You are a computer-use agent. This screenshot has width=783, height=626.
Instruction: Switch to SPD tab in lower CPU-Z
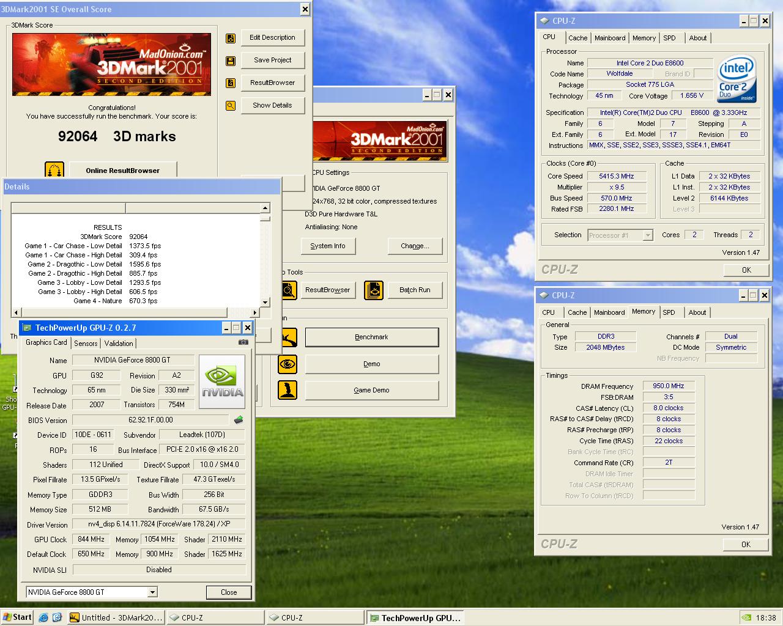click(x=669, y=312)
